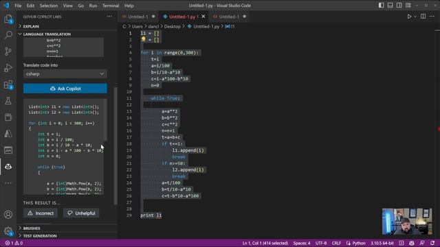
Task: Click the Users breadcrumb segment
Action: pyautogui.click(x=137, y=26)
